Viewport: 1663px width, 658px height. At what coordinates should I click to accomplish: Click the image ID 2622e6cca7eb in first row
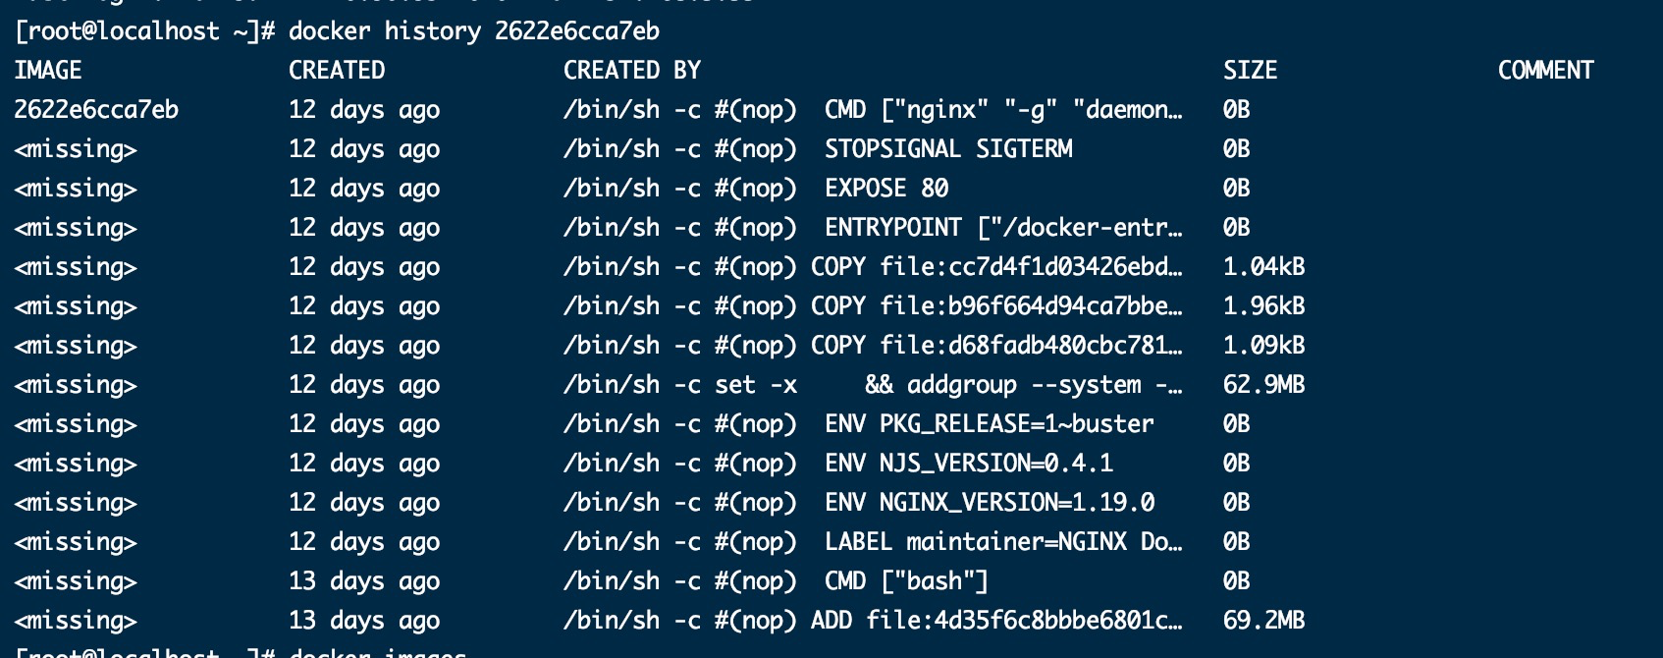(x=96, y=110)
